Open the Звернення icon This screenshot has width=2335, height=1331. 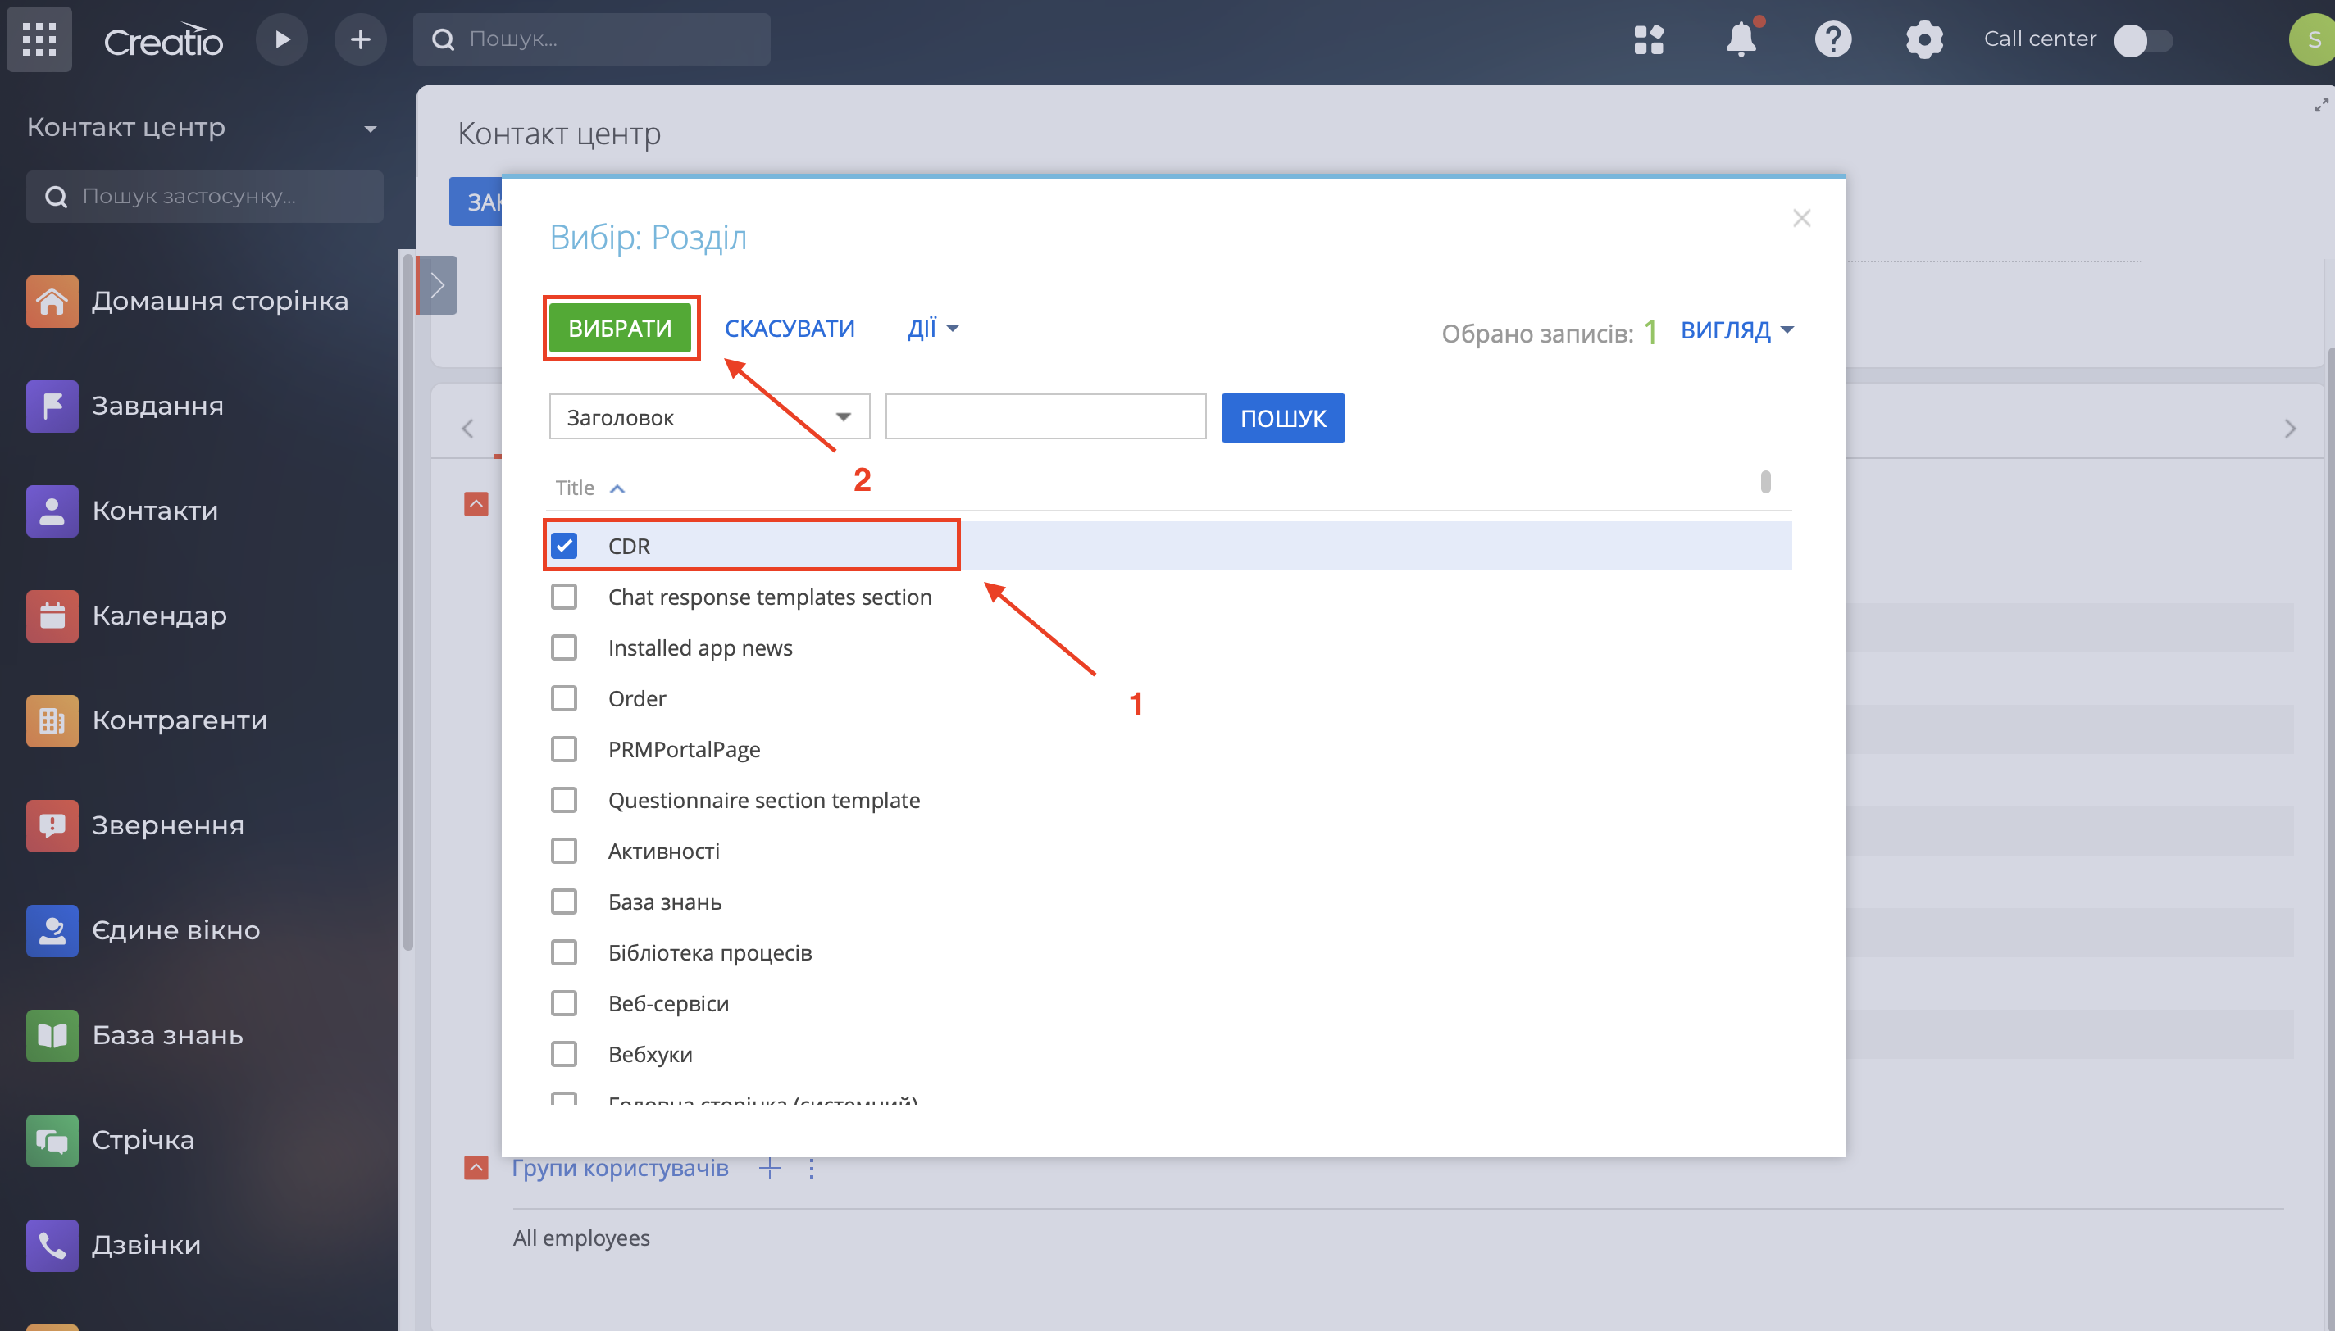52,825
